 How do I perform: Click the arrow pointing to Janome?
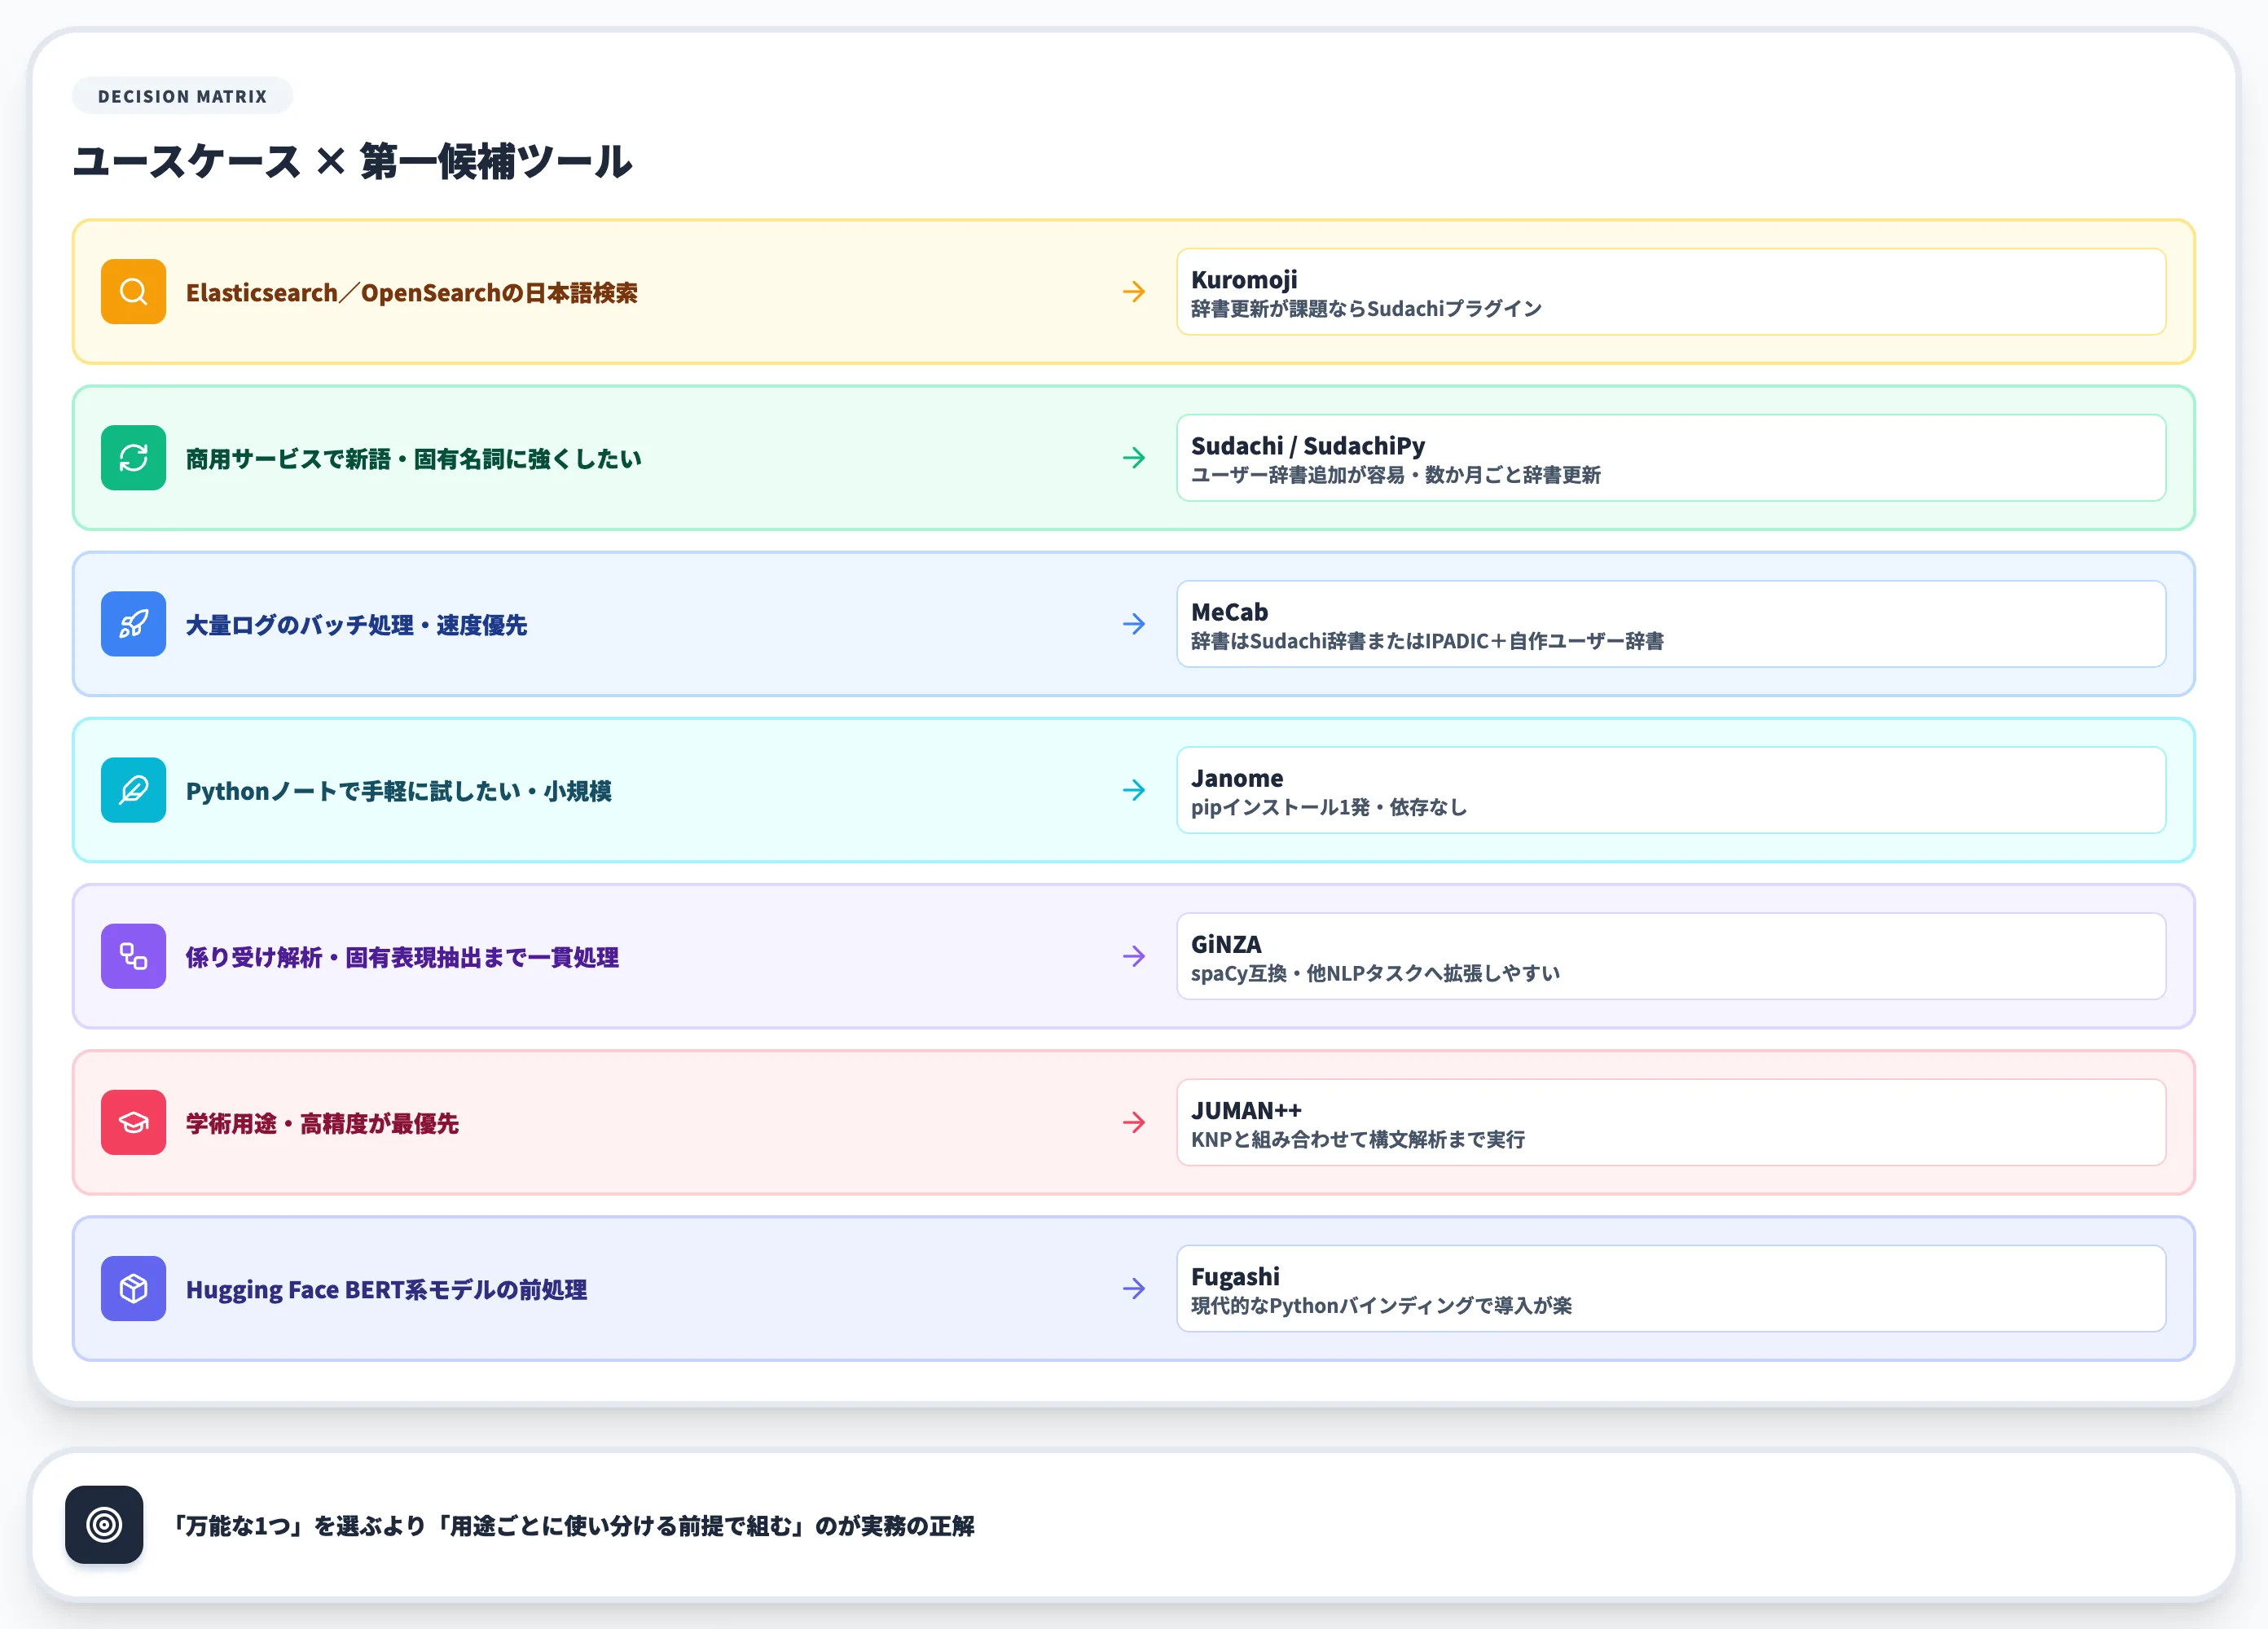[x=1134, y=790]
